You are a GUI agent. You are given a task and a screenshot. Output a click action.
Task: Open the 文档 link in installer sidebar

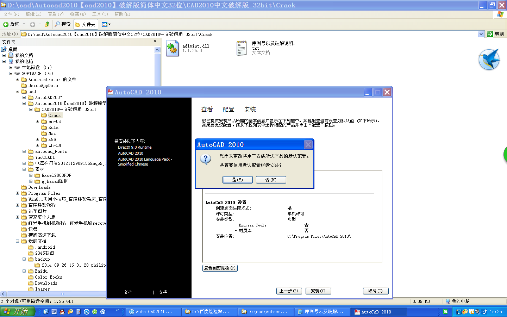click(128, 292)
